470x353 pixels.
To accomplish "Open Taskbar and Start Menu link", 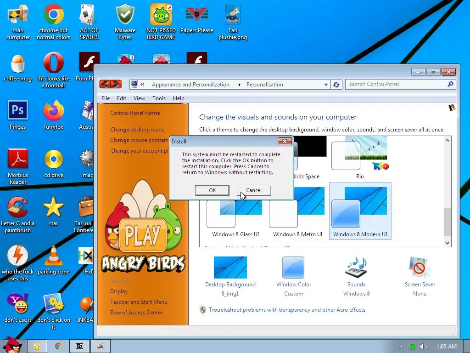I will point(139,302).
